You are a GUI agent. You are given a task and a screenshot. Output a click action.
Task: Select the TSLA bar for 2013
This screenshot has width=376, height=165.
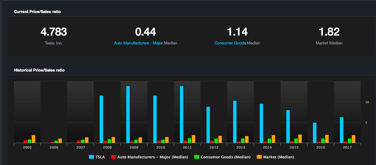(x=235, y=122)
